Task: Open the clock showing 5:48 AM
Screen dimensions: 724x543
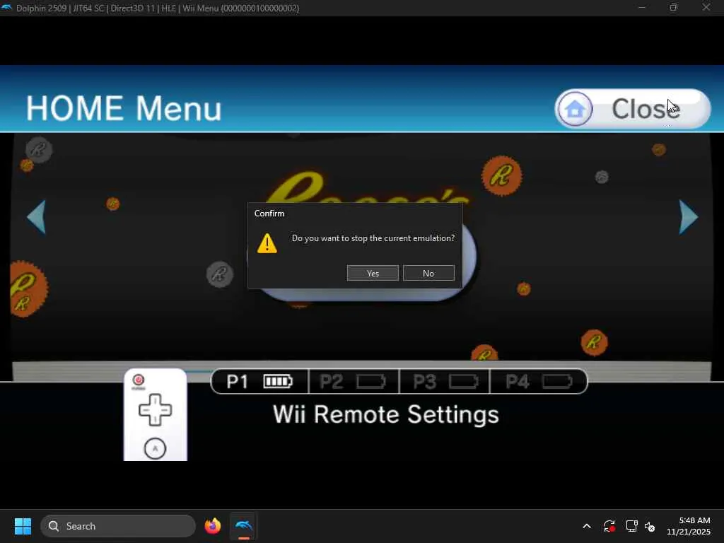Action: (x=689, y=526)
